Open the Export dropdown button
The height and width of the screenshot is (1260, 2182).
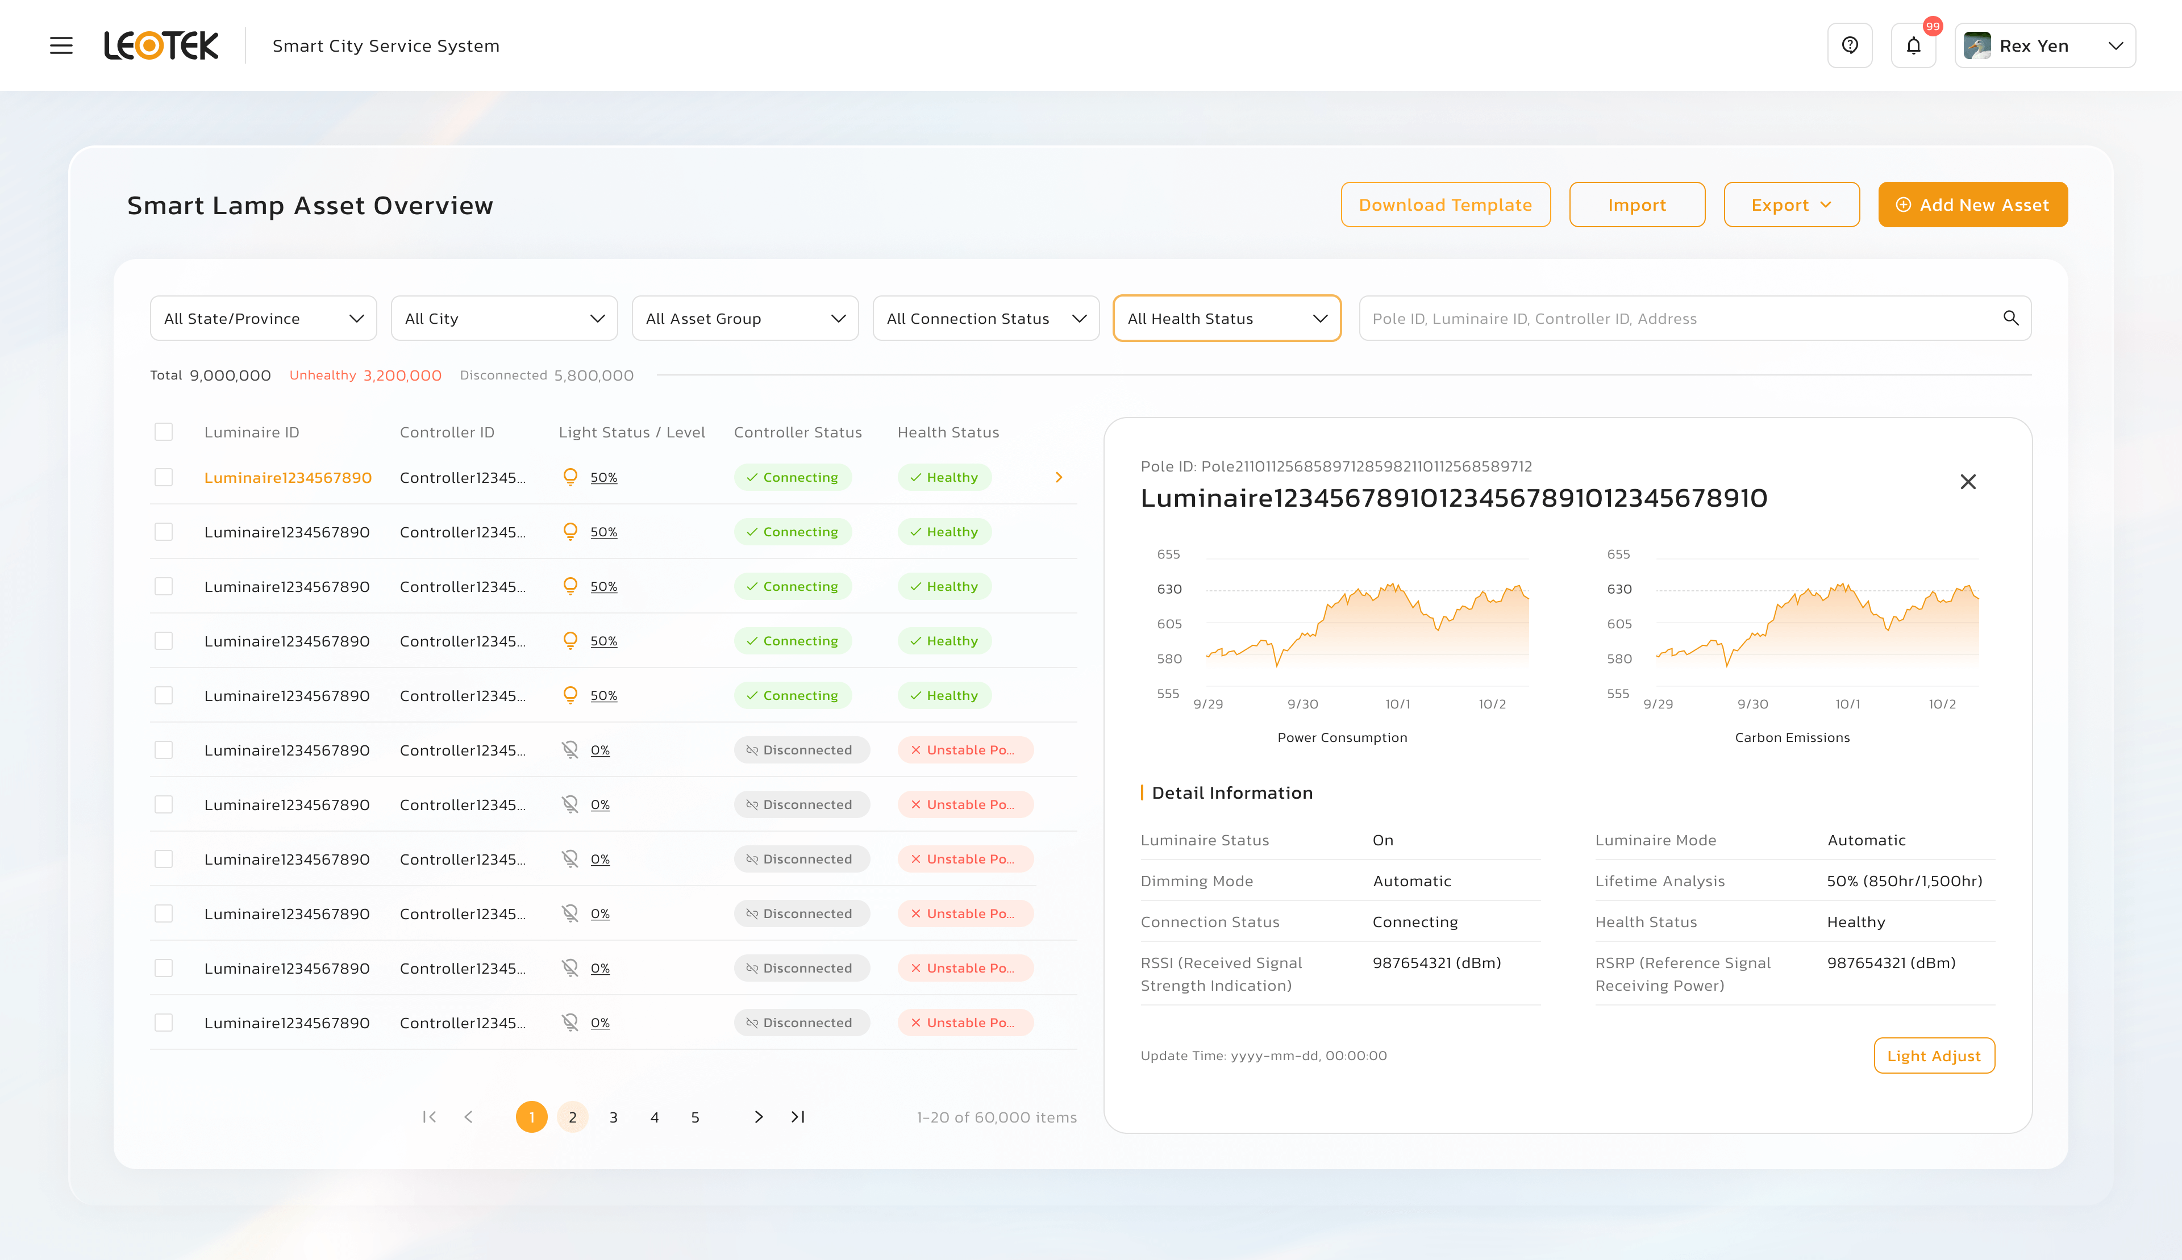pos(1791,205)
